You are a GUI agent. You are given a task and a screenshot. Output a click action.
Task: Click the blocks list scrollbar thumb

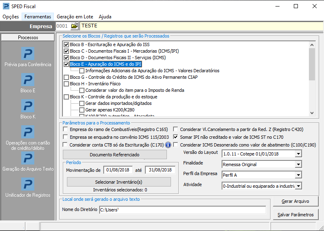(312, 64)
